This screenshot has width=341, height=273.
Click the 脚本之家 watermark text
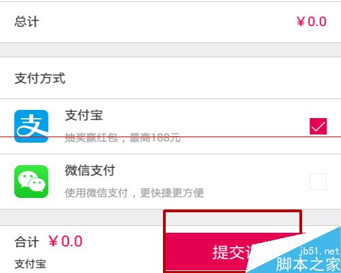tap(308, 264)
